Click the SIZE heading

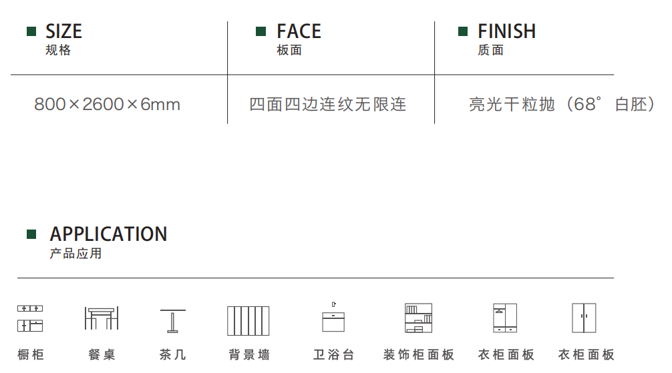coord(64,31)
